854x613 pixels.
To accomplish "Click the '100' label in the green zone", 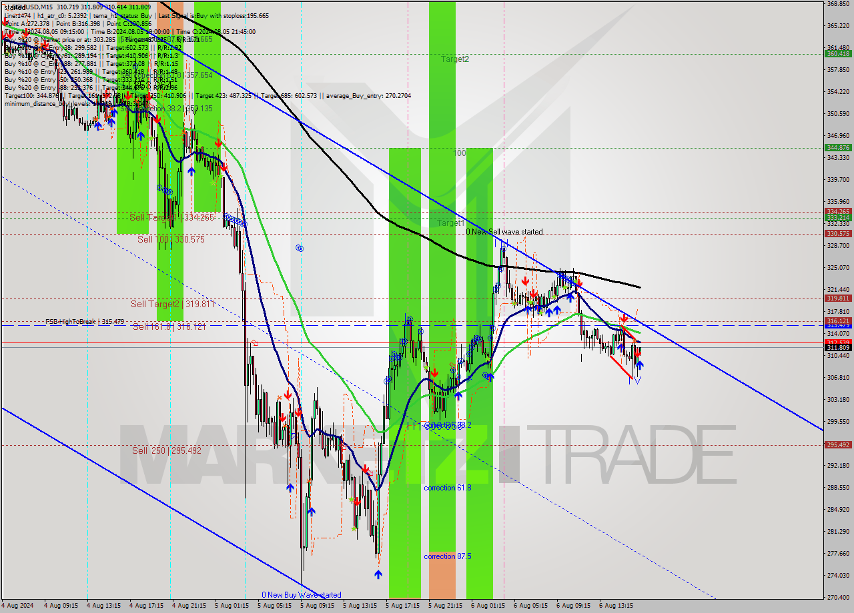I will coord(460,153).
